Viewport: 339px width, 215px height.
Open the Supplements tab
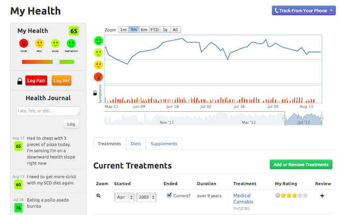(x=165, y=144)
